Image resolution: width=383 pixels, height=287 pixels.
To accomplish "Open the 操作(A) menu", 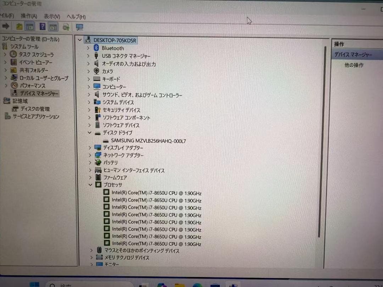I will 28,16.
